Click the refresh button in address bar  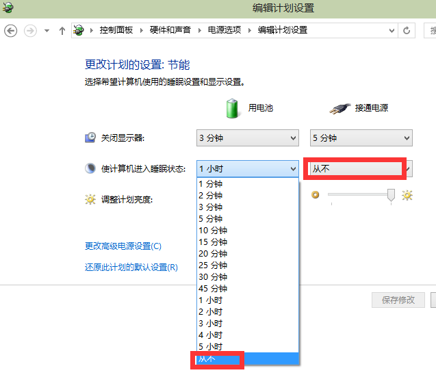tap(407, 31)
